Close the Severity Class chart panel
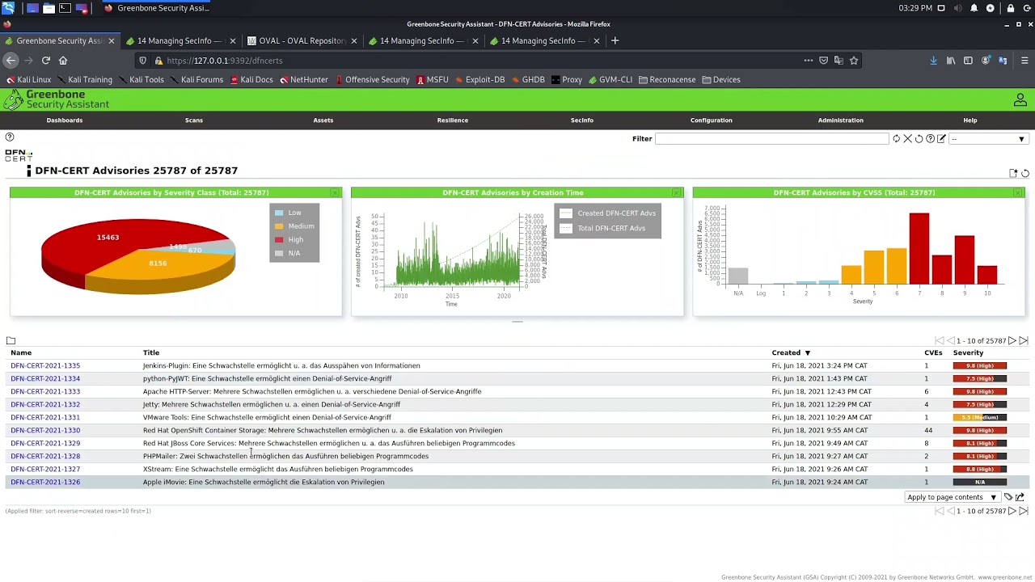Screen dimensions: 1035x582 point(335,192)
